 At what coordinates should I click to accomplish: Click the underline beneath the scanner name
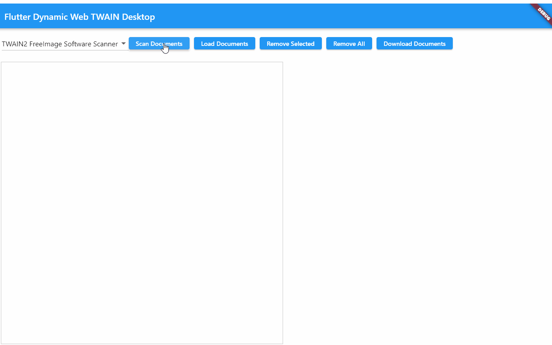(64, 50)
